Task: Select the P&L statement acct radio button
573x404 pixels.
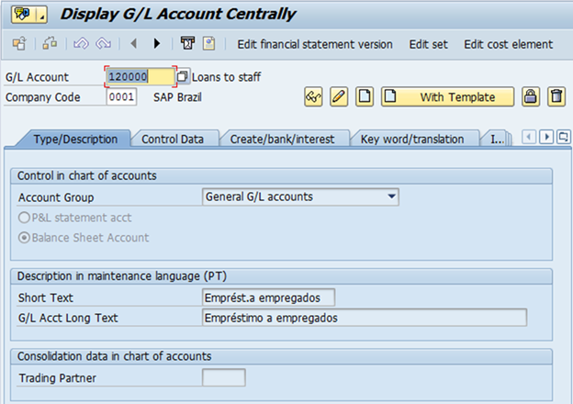Action: click(x=24, y=218)
